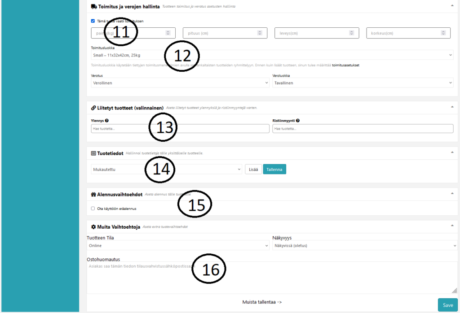Open the Tuotteen Tila dropdown showing Online
The image size is (460, 313).
coord(178,246)
